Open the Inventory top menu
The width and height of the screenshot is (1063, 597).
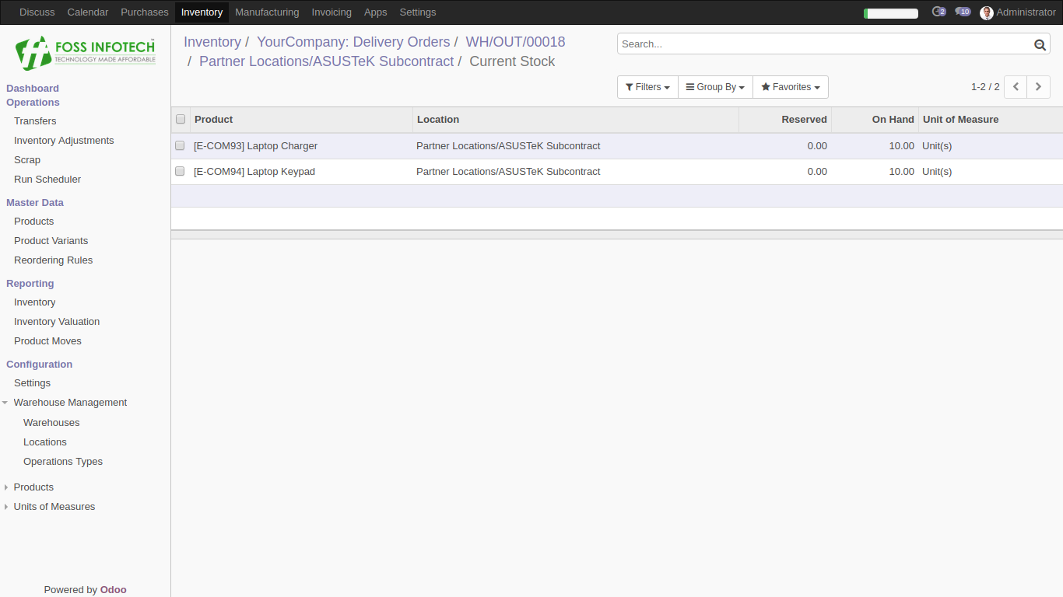point(202,12)
